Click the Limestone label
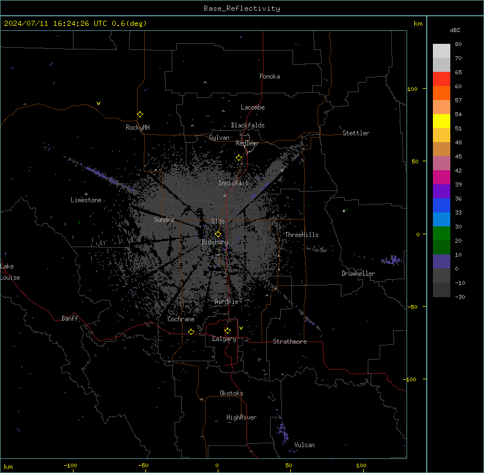484x473 pixels. pos(86,200)
